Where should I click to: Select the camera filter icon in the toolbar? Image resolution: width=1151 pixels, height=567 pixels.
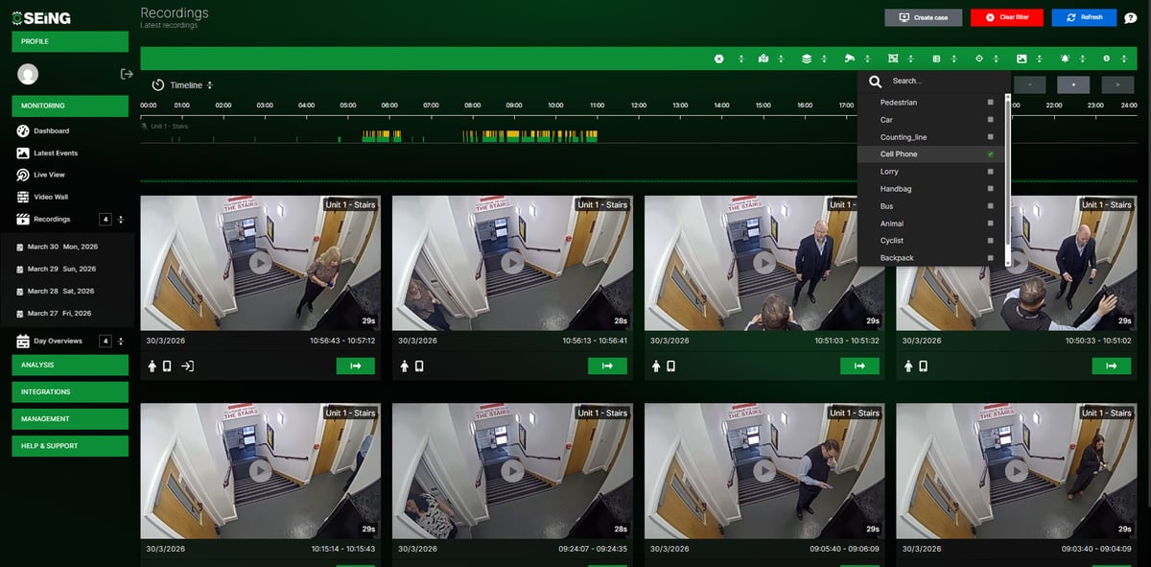pos(849,59)
